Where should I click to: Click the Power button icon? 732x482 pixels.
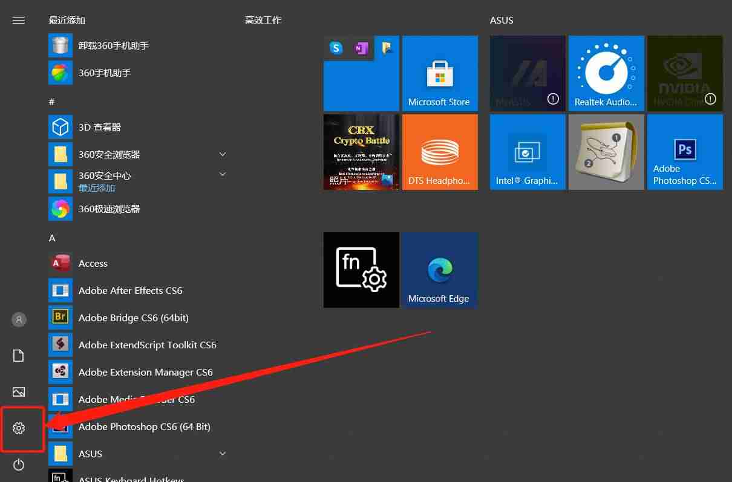click(x=19, y=464)
